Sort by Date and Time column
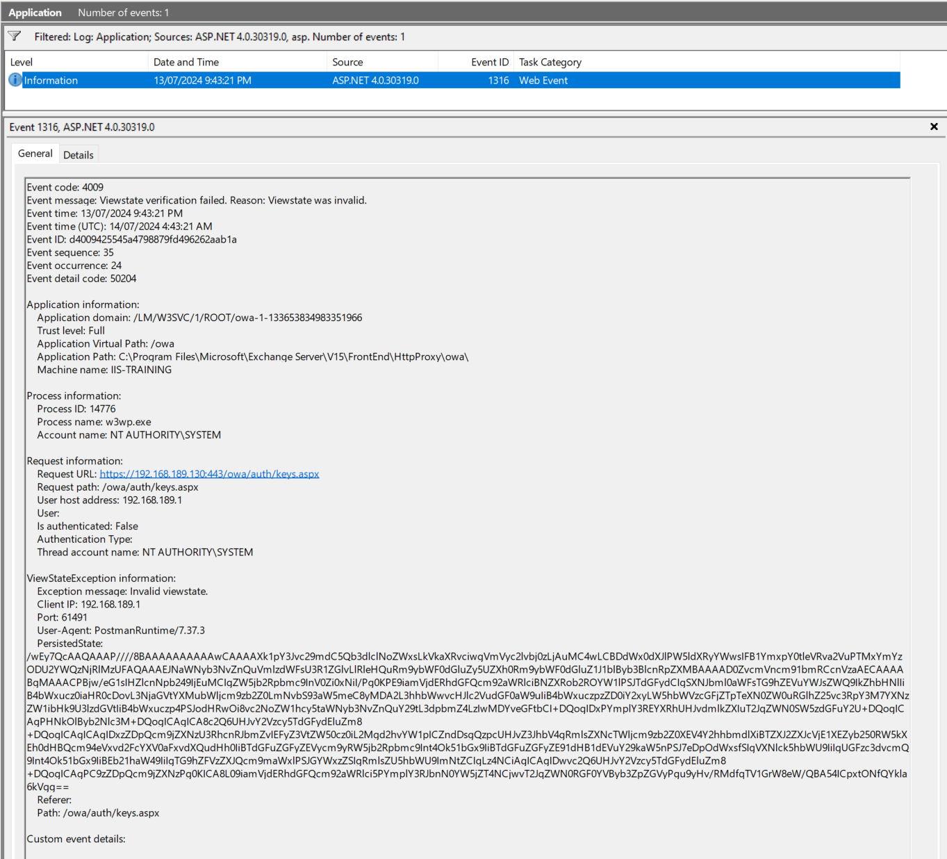The image size is (947, 859). 186,62
